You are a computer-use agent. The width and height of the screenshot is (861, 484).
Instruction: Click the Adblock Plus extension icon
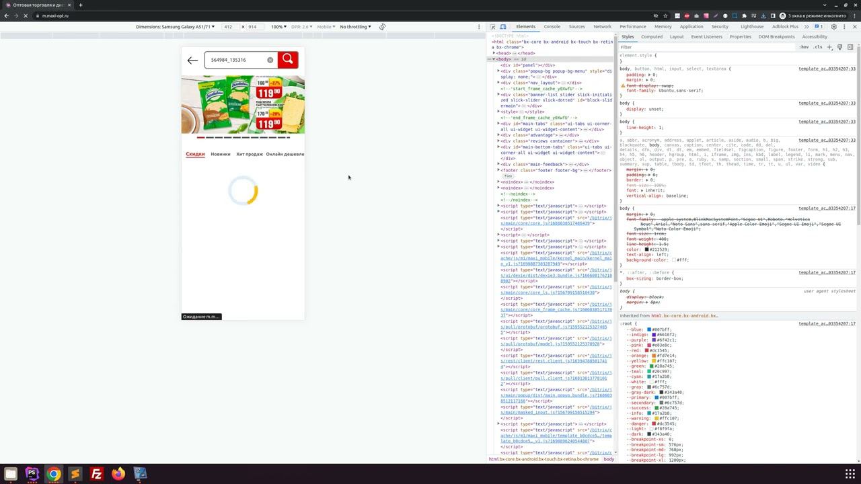[687, 15]
